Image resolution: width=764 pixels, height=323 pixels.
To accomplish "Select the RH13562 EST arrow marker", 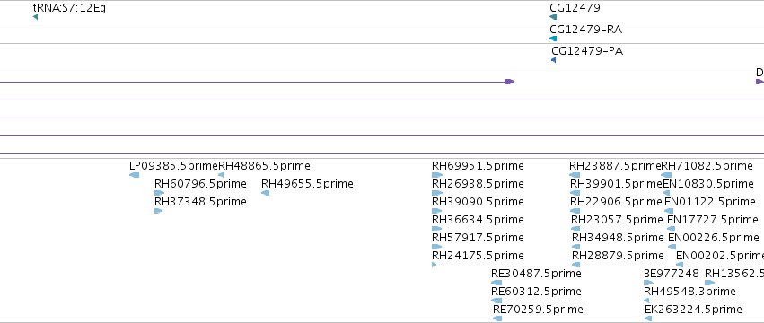I will 710,283.
